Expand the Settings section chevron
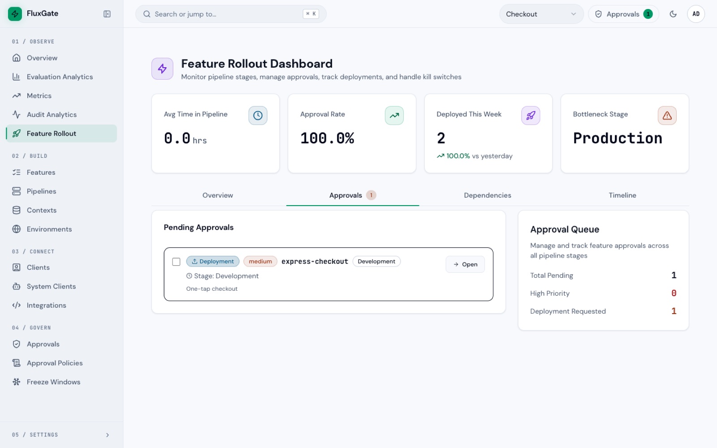Viewport: 717px width, 448px height. click(x=107, y=435)
